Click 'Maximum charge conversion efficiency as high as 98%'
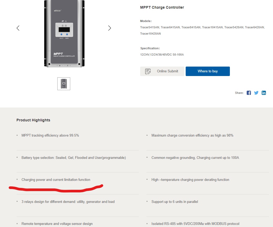Viewport: 273px width, 227px height. pyautogui.click(x=192, y=135)
